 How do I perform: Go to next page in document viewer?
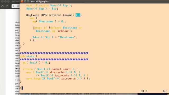point(7,6)
